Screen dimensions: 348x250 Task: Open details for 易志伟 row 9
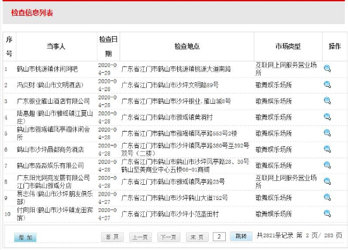point(327,197)
